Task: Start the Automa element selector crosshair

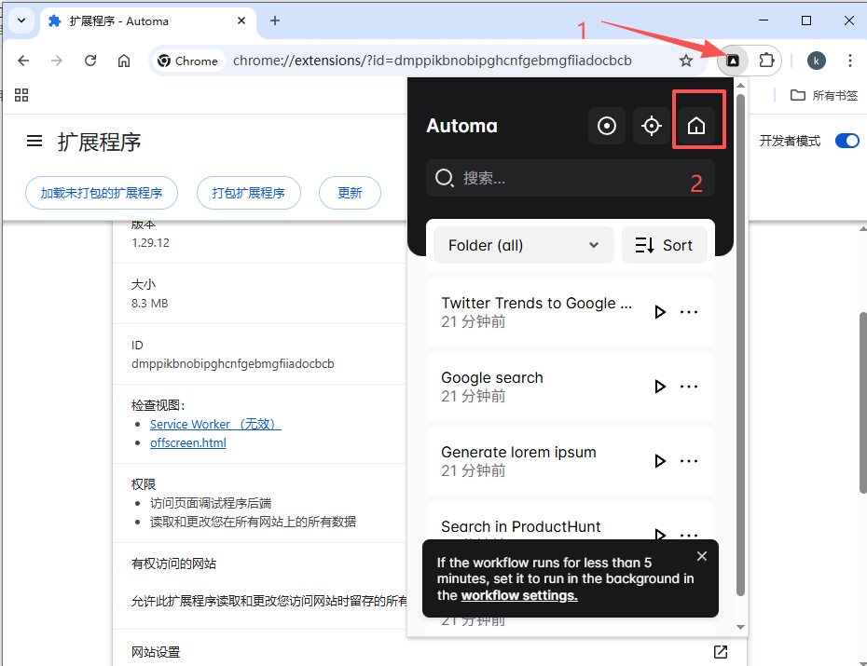Action: [652, 126]
